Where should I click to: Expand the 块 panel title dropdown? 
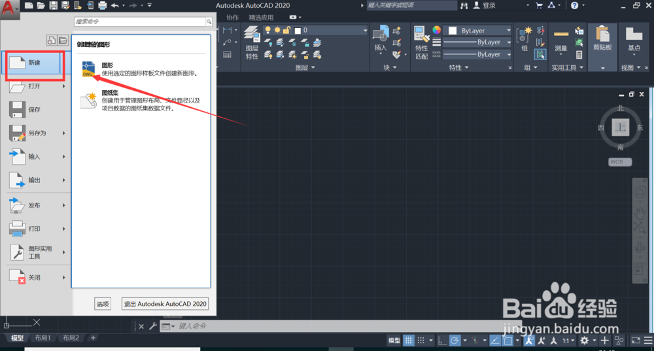pos(390,67)
